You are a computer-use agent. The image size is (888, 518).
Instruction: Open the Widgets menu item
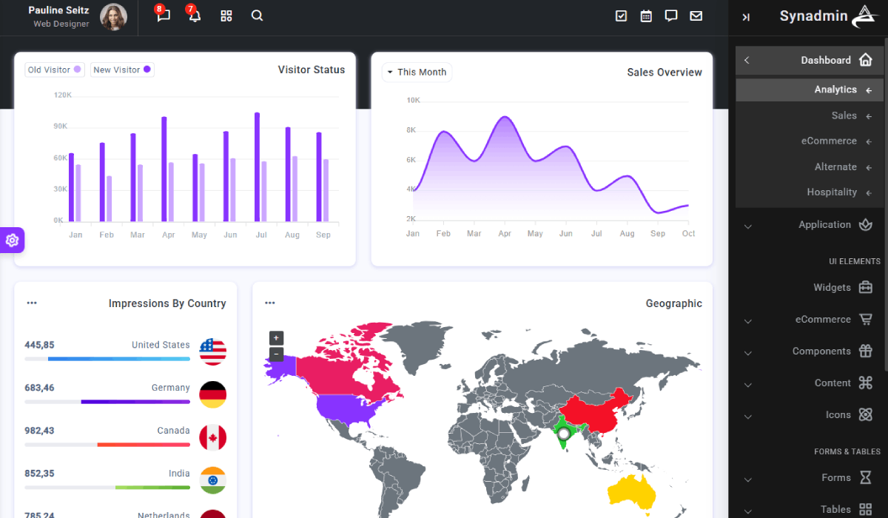(810, 288)
